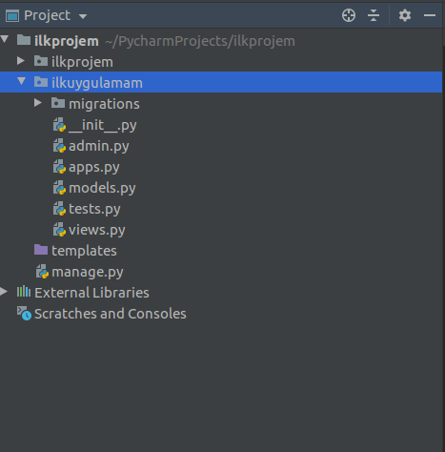The image size is (445, 452).
Task: Collapse the root ilkprojem project node
Action: coord(5,39)
